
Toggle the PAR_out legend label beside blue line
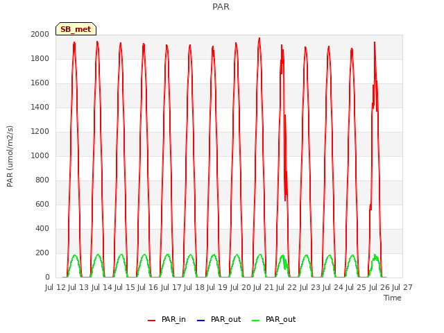tap(225, 319)
